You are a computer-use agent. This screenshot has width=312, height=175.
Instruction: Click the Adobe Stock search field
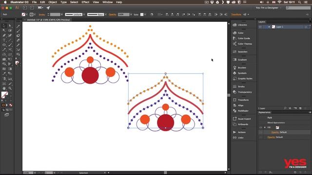click(x=298, y=8)
